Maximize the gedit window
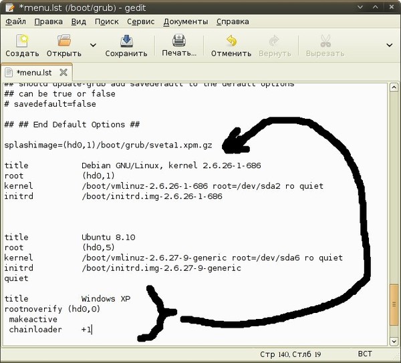 tap(376, 7)
